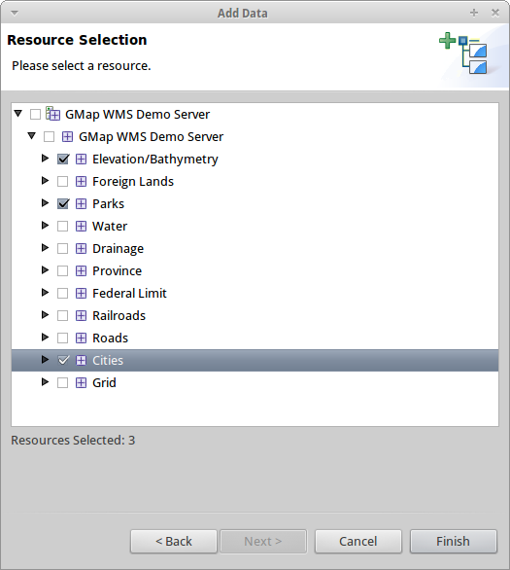Viewport: 510px width, 570px height.
Task: Click the layer icon beside Water
Action: [81, 226]
